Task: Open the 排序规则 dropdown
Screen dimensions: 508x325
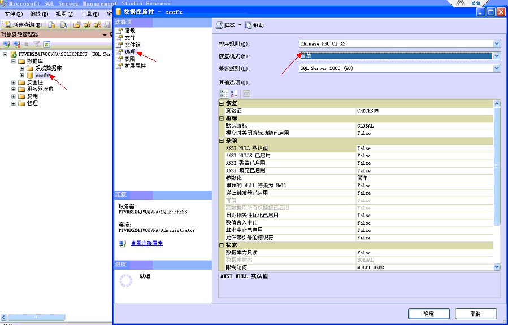Action: [x=497, y=43]
